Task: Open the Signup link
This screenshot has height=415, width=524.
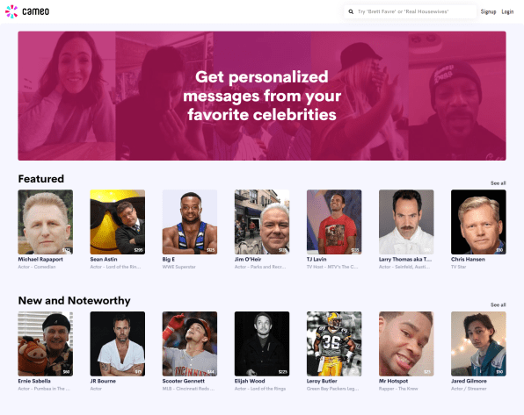Action: (488, 11)
